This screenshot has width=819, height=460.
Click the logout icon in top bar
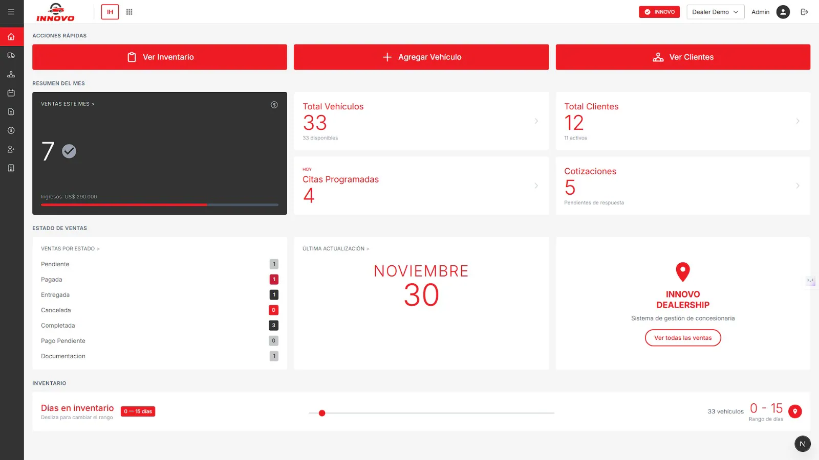[x=804, y=12]
